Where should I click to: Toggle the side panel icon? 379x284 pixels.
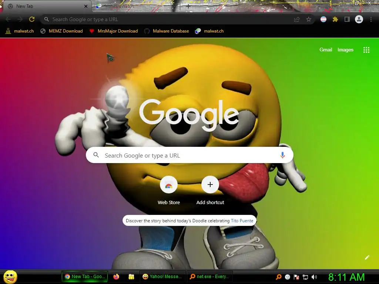tap(347, 19)
